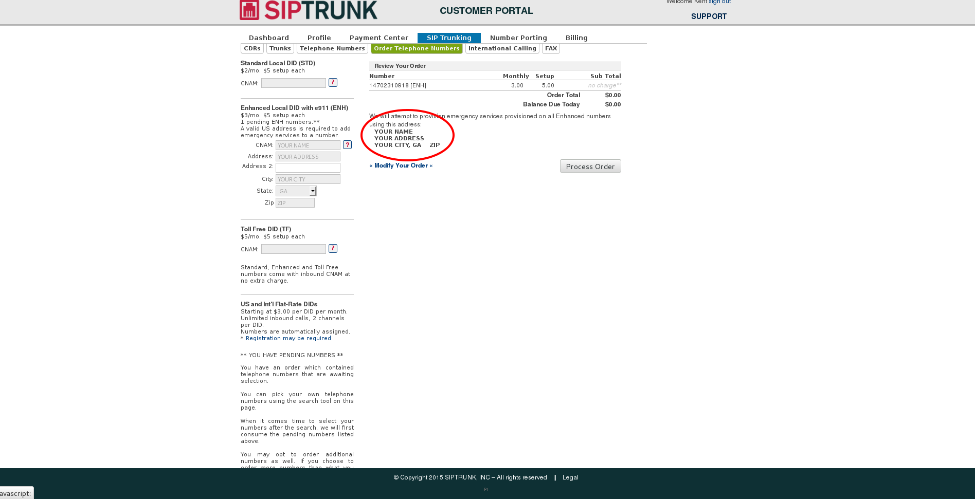Image resolution: width=975 pixels, height=499 pixels.
Task: Open the Billing tab
Action: tap(576, 38)
